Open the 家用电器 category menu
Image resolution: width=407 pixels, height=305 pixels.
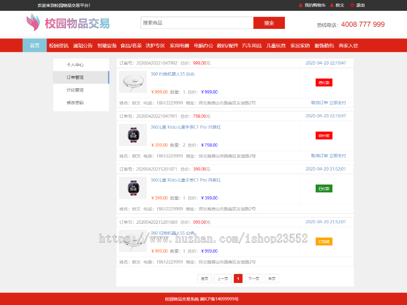pyautogui.click(x=179, y=45)
